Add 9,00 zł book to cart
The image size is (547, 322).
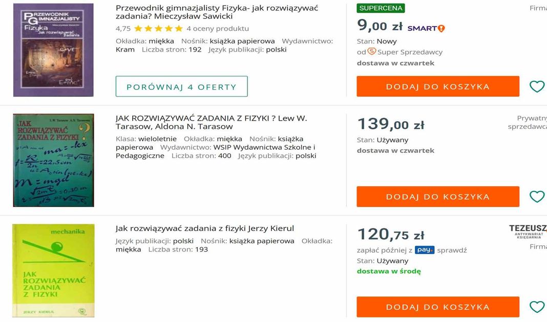[438, 86]
